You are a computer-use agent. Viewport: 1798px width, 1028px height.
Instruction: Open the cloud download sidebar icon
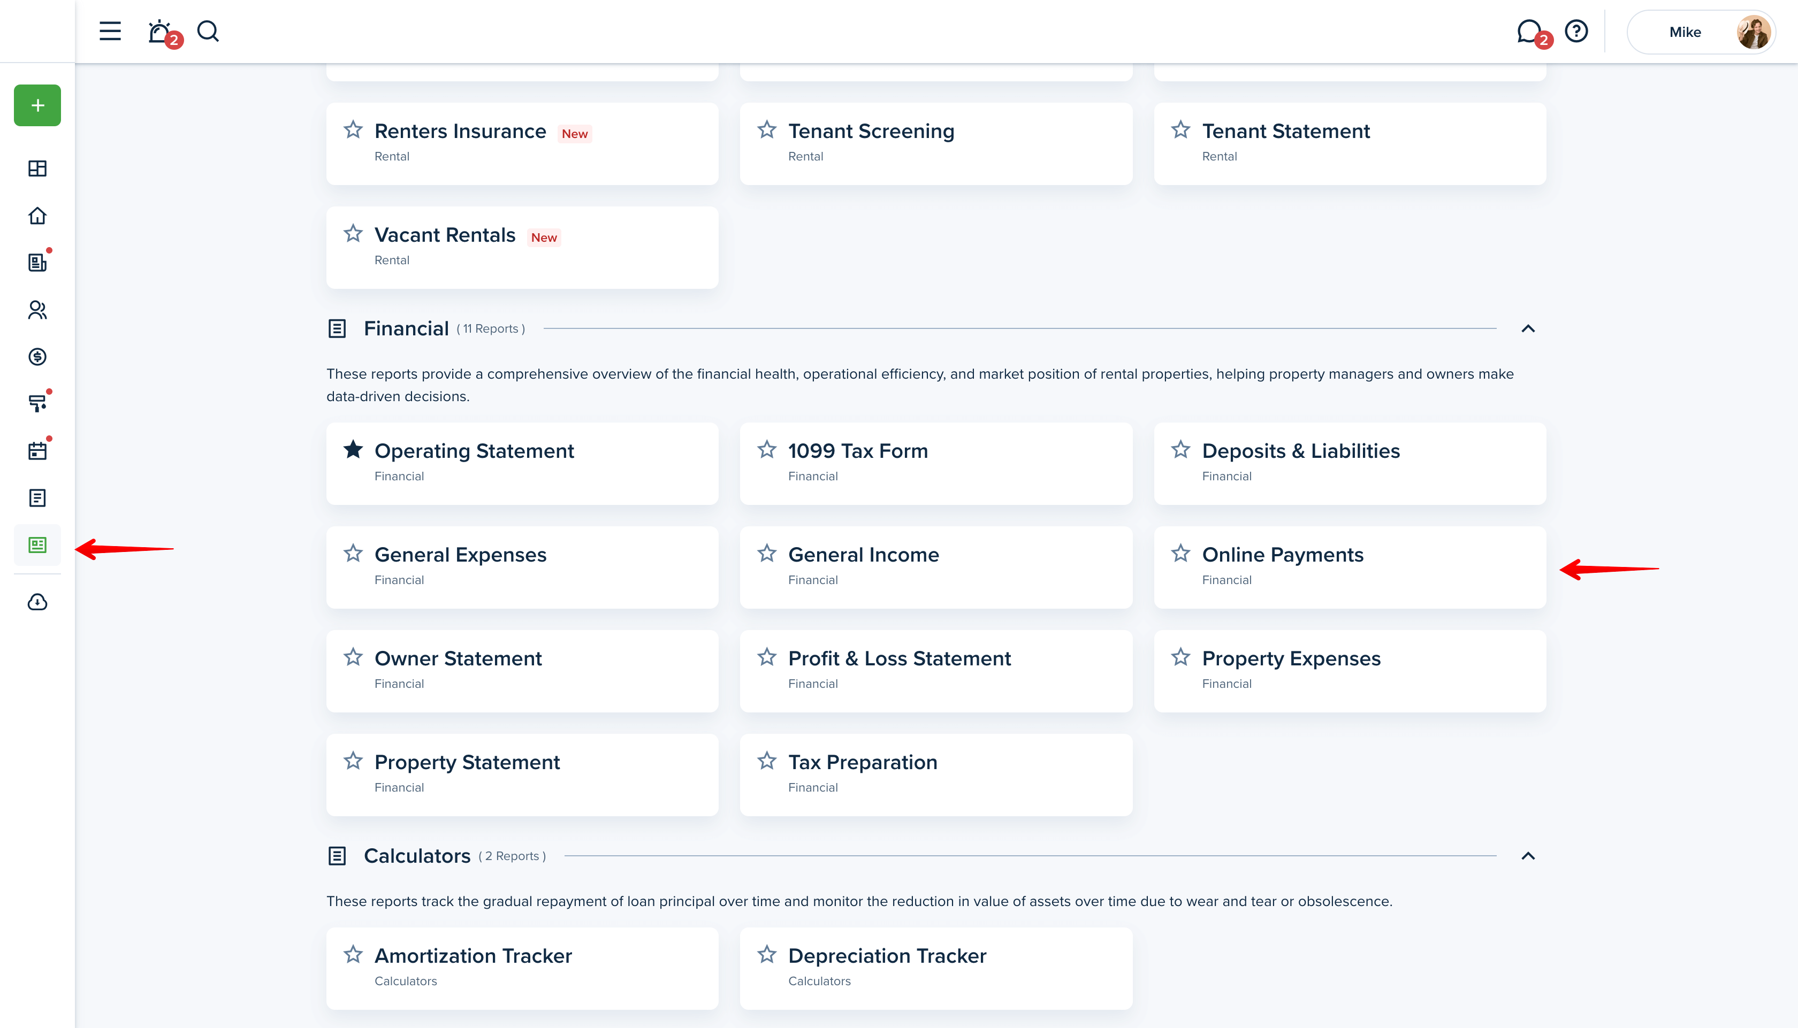(x=37, y=602)
